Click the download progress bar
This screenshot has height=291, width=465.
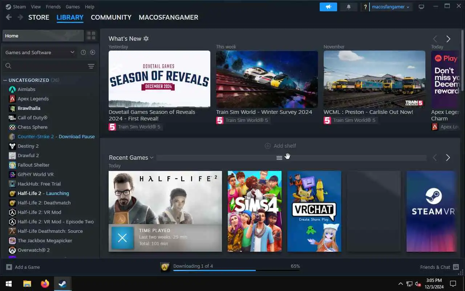(236, 270)
